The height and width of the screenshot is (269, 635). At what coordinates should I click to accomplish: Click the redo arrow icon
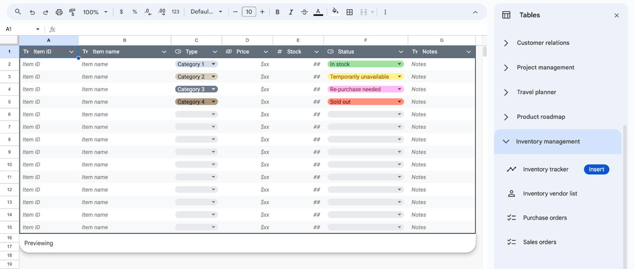click(x=46, y=12)
